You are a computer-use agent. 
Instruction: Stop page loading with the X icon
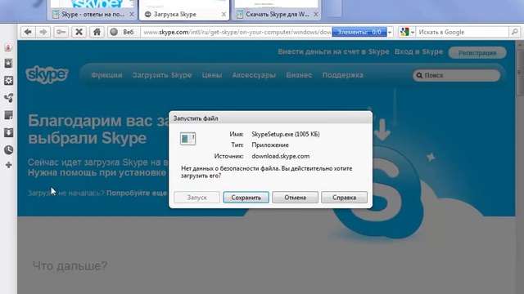click(79, 32)
